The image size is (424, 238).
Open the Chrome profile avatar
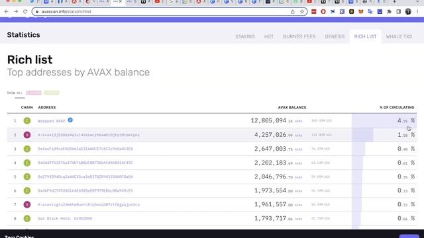[408, 12]
